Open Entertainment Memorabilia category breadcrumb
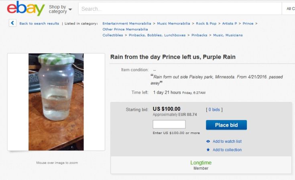295x180 pixels. (x=126, y=24)
